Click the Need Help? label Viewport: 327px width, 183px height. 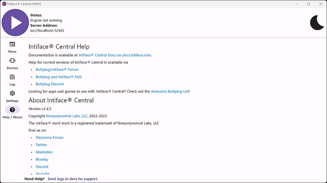(34, 179)
